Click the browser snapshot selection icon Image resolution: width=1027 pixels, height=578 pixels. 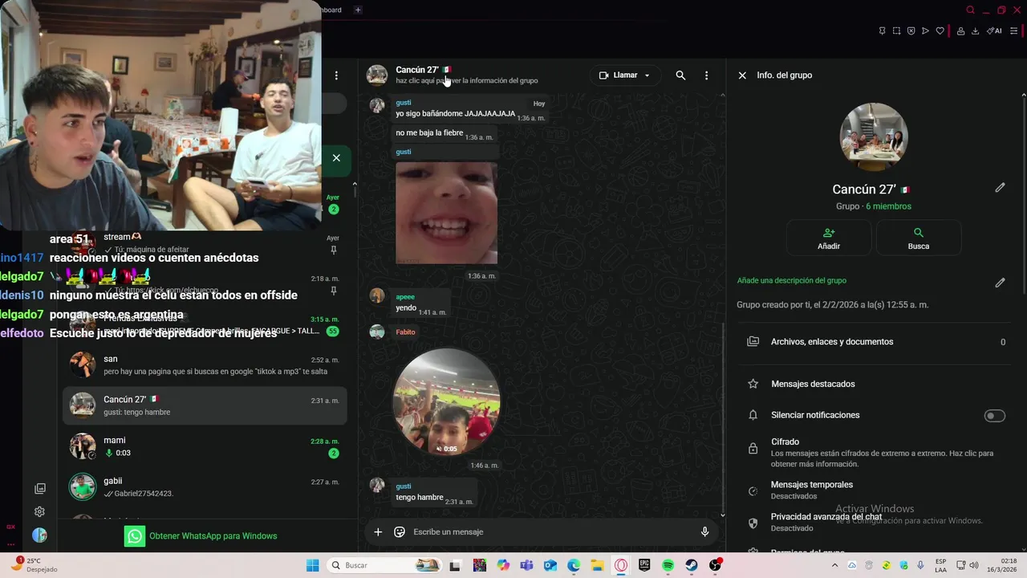(896, 31)
